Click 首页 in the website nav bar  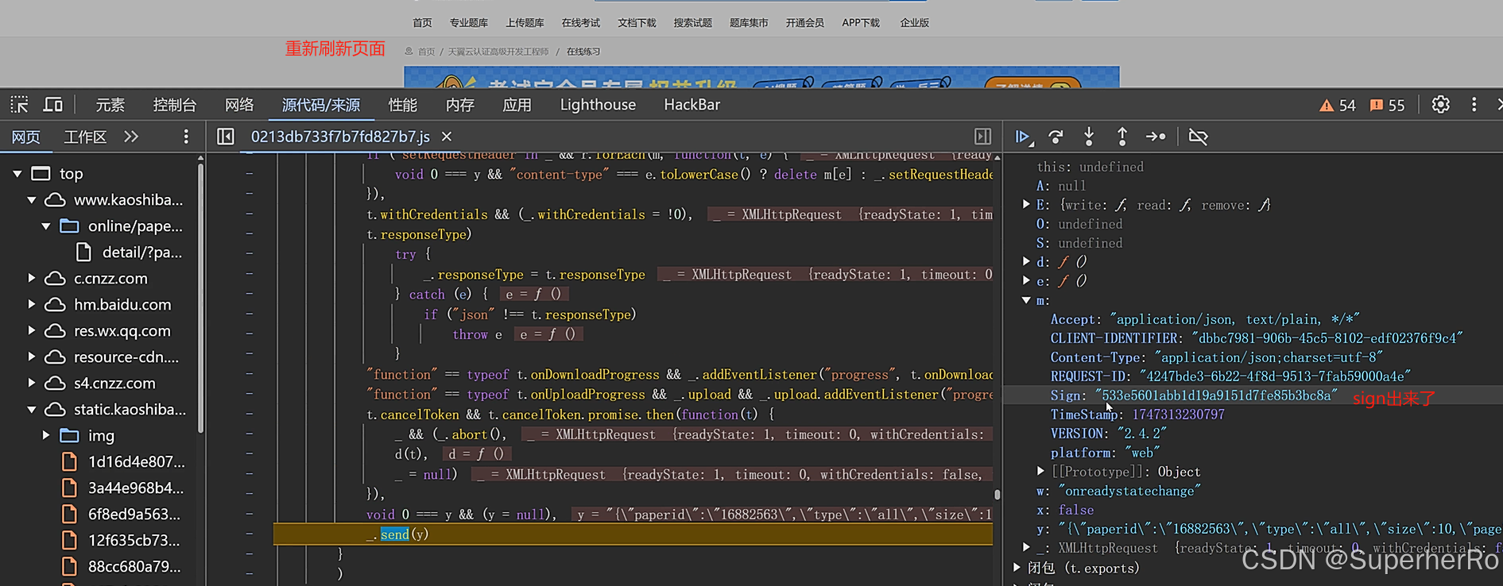click(422, 23)
